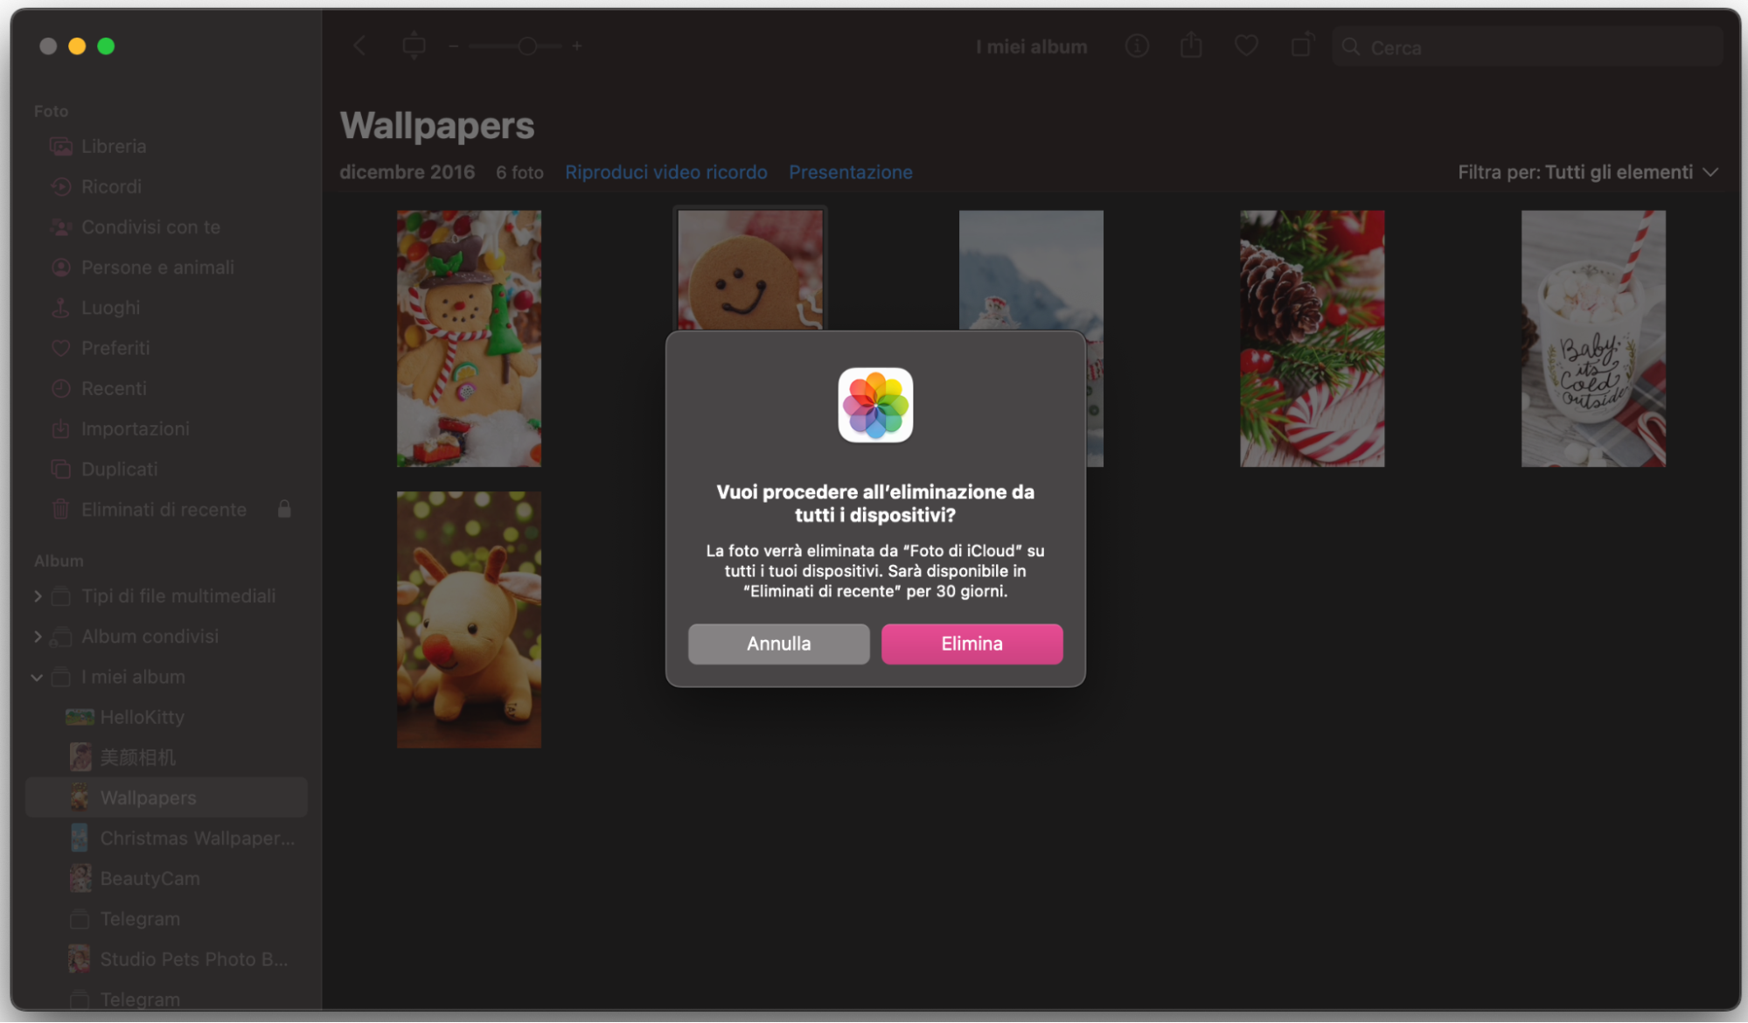This screenshot has width=1748, height=1023.
Task: Click the rotate icon in the toolbar
Action: 1302,45
